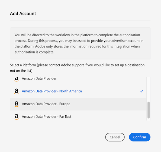Confirm the selected platform

pos(140,137)
